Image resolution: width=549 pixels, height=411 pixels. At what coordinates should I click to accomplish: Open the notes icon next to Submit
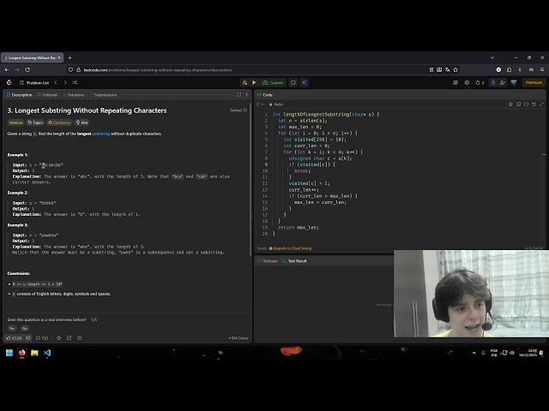tap(293, 83)
